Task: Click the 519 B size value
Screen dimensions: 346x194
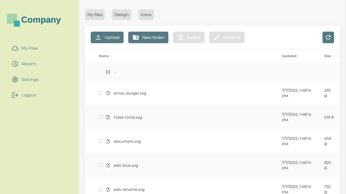Action: coord(329,117)
